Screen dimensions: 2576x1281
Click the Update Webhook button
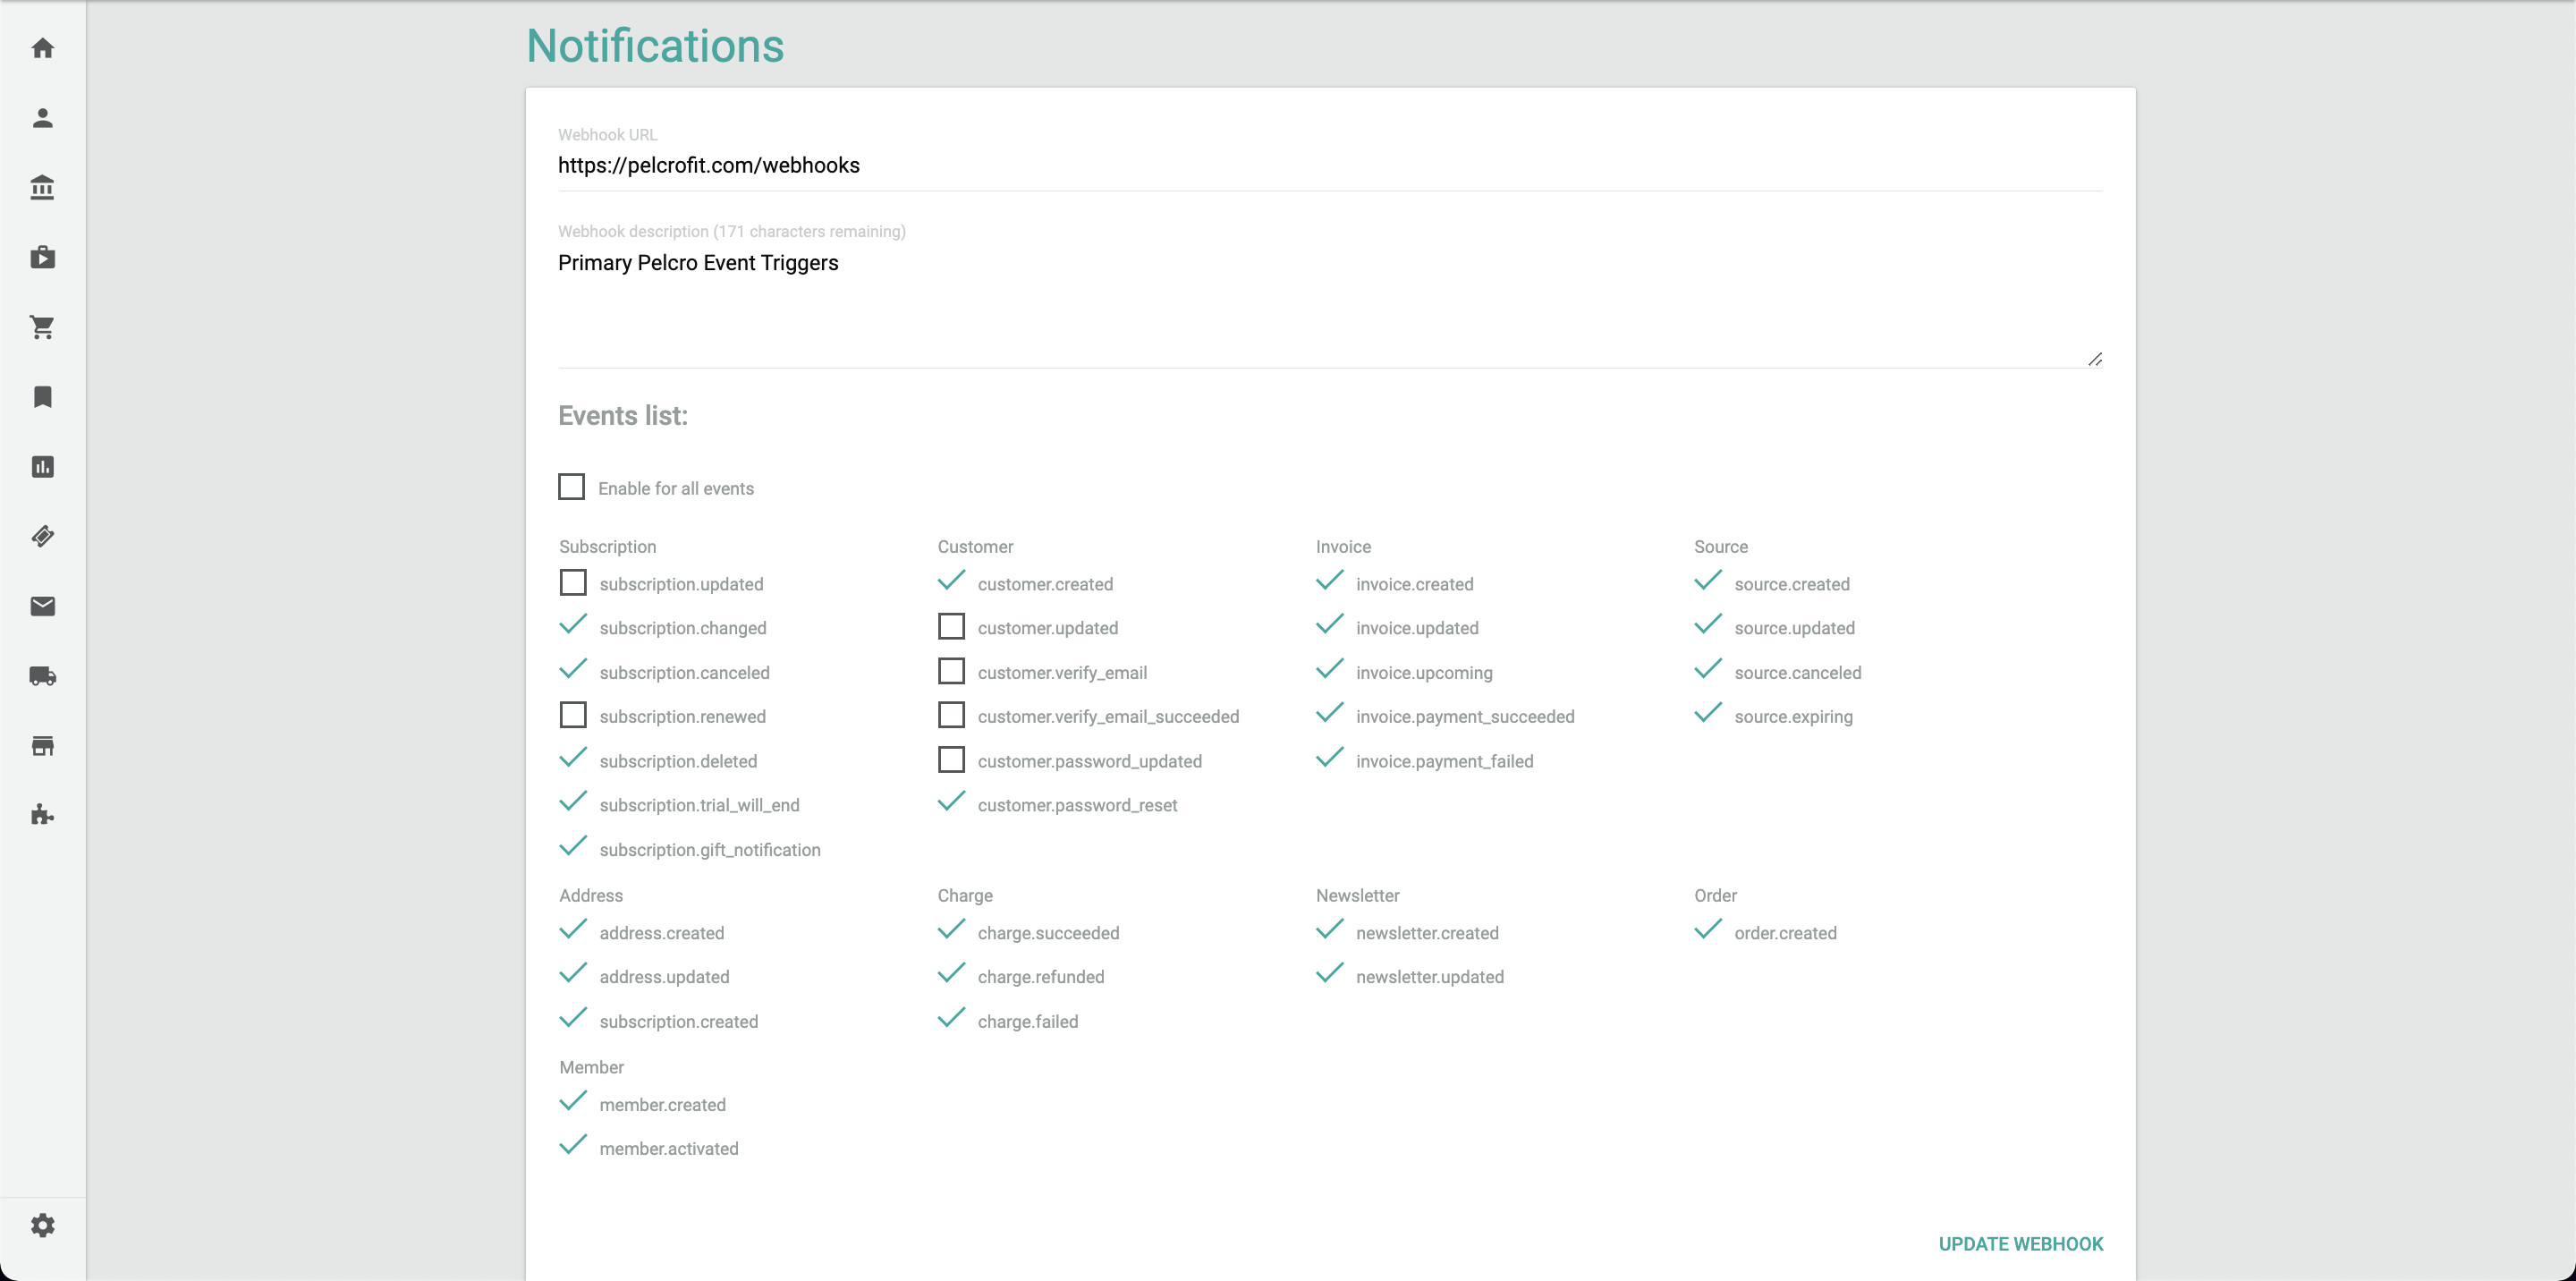[2020, 1244]
